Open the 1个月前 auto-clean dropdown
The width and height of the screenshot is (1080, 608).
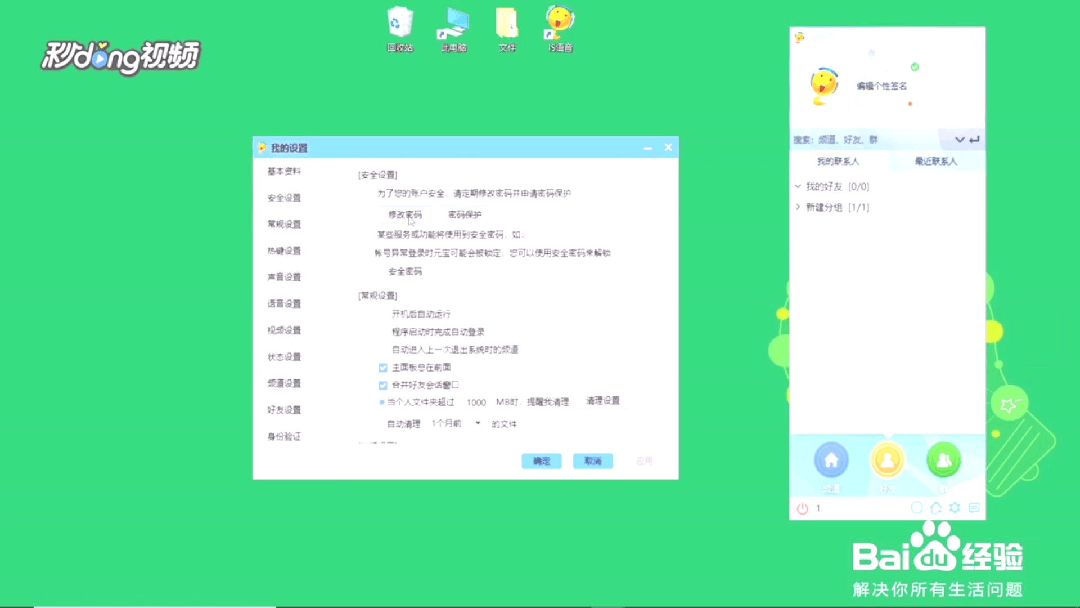(x=478, y=423)
